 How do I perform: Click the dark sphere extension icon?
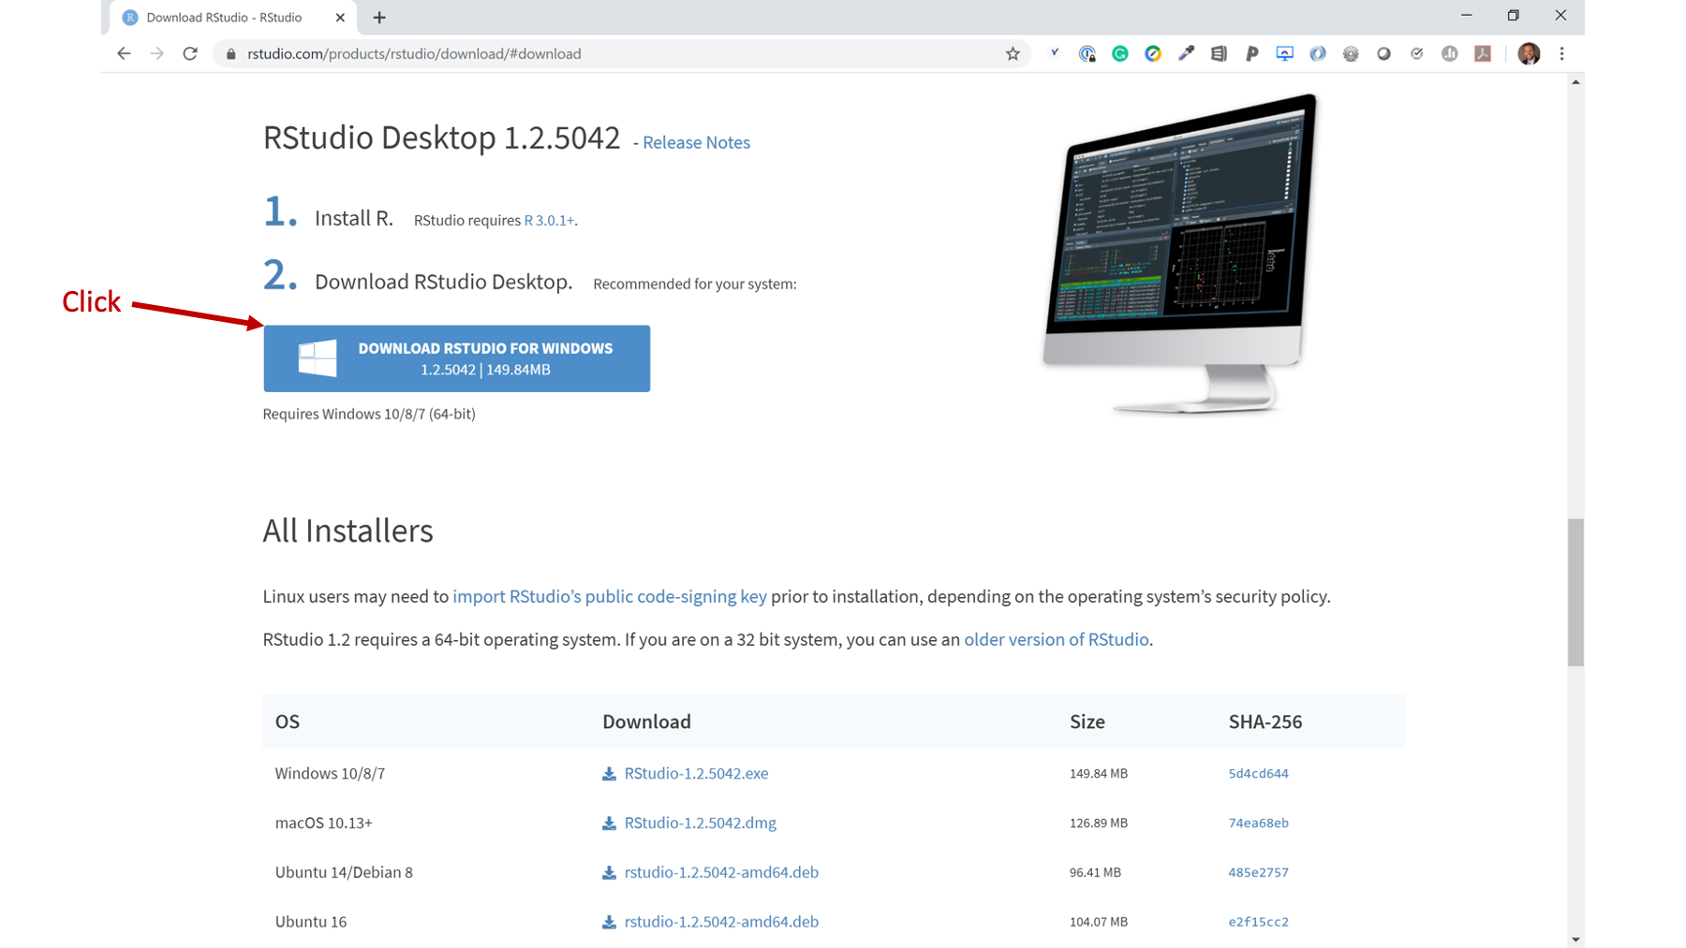pyautogui.click(x=1383, y=54)
